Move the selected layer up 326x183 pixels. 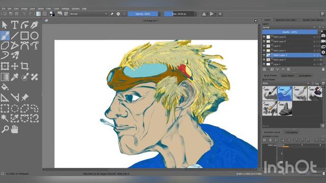coord(283,69)
